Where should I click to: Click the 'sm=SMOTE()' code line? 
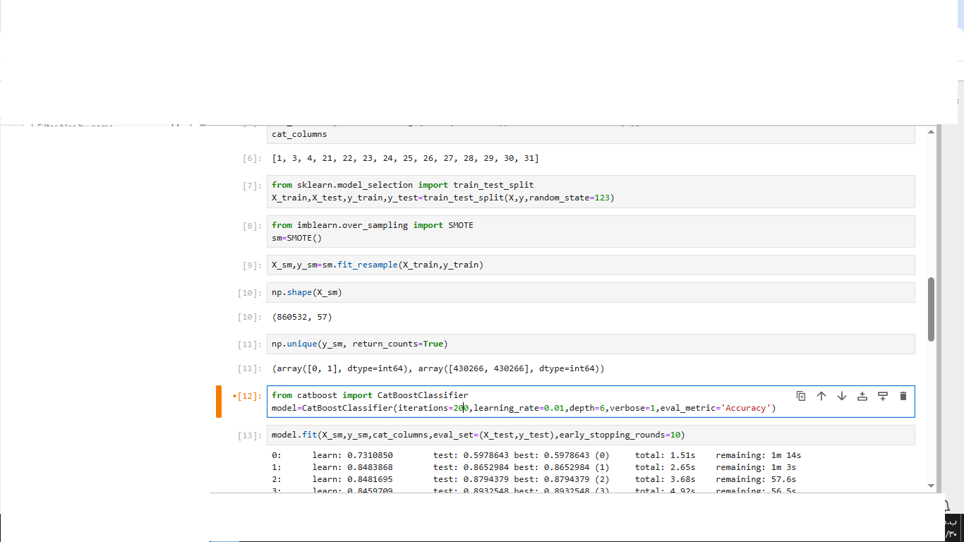point(296,238)
